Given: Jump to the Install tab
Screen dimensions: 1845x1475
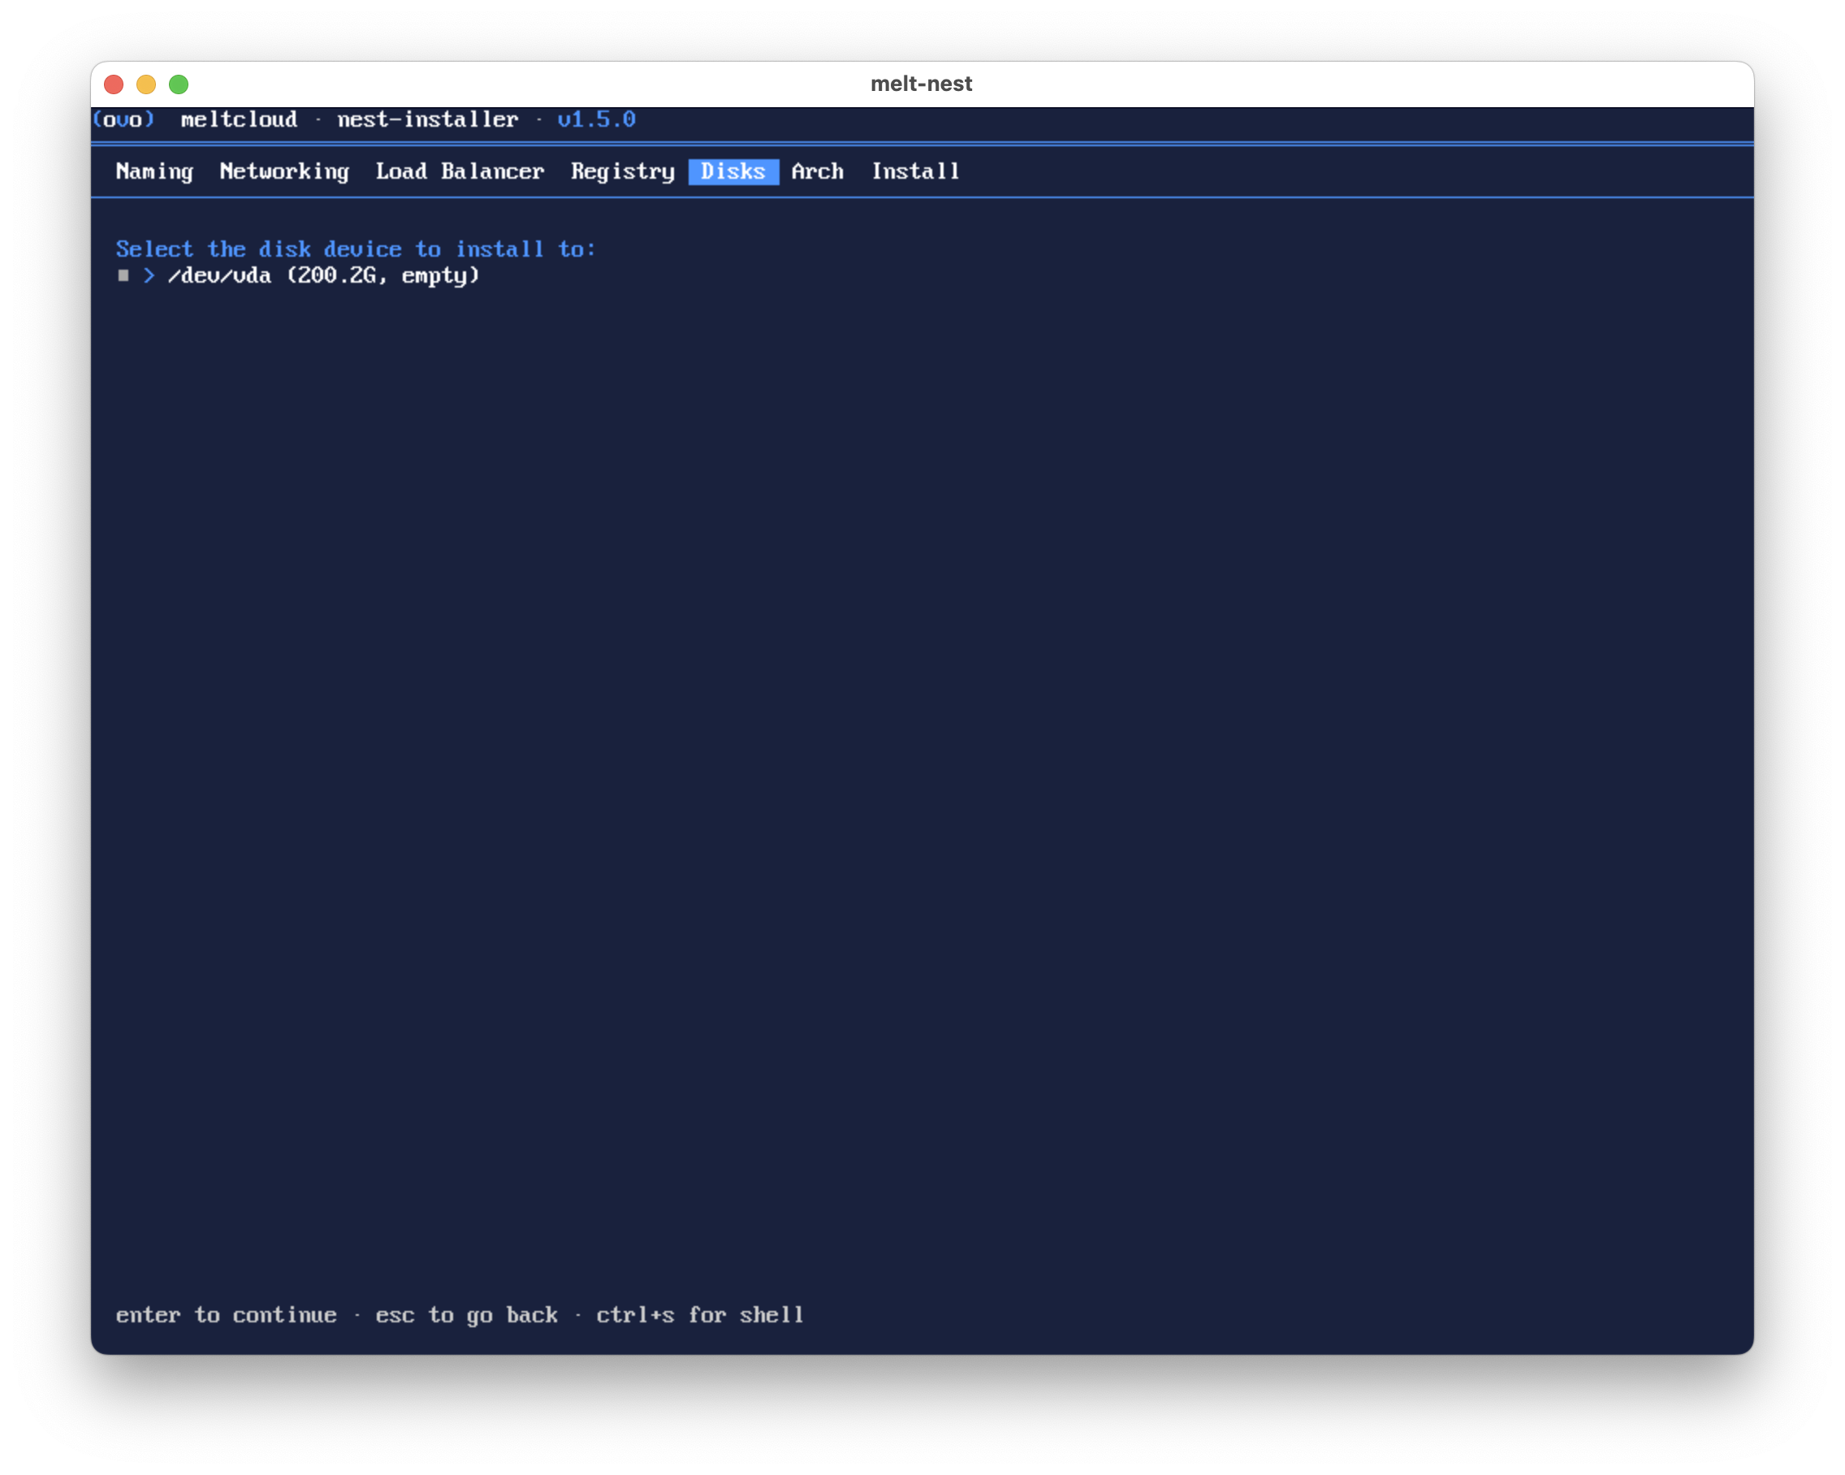Looking at the screenshot, I should tap(916, 172).
